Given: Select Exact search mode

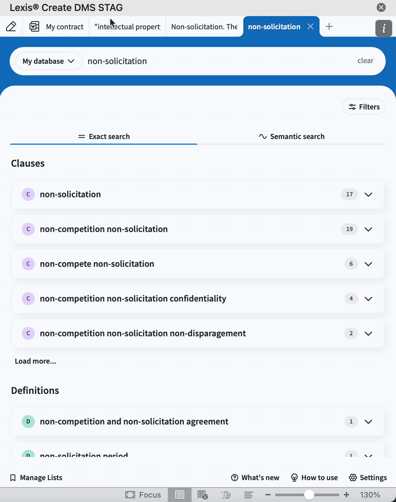Looking at the screenshot, I should pos(104,136).
